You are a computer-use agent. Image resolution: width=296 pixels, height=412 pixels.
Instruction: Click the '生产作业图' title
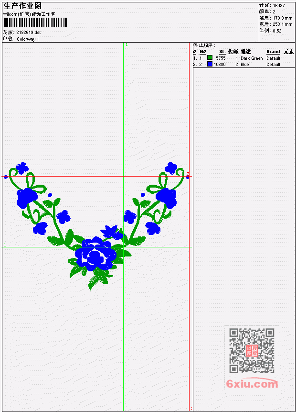coord(22,6)
